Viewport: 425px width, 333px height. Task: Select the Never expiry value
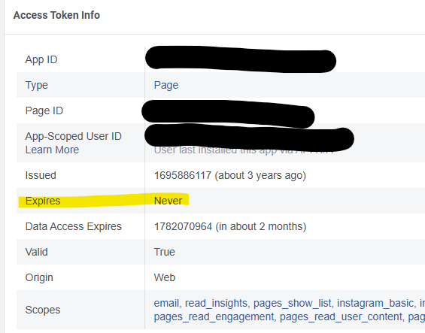[168, 201]
